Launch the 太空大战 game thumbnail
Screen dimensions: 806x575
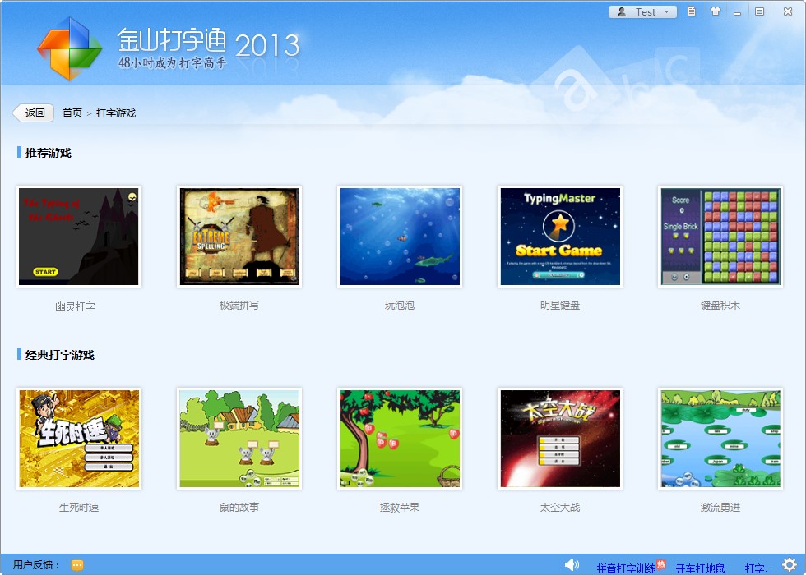(x=560, y=439)
